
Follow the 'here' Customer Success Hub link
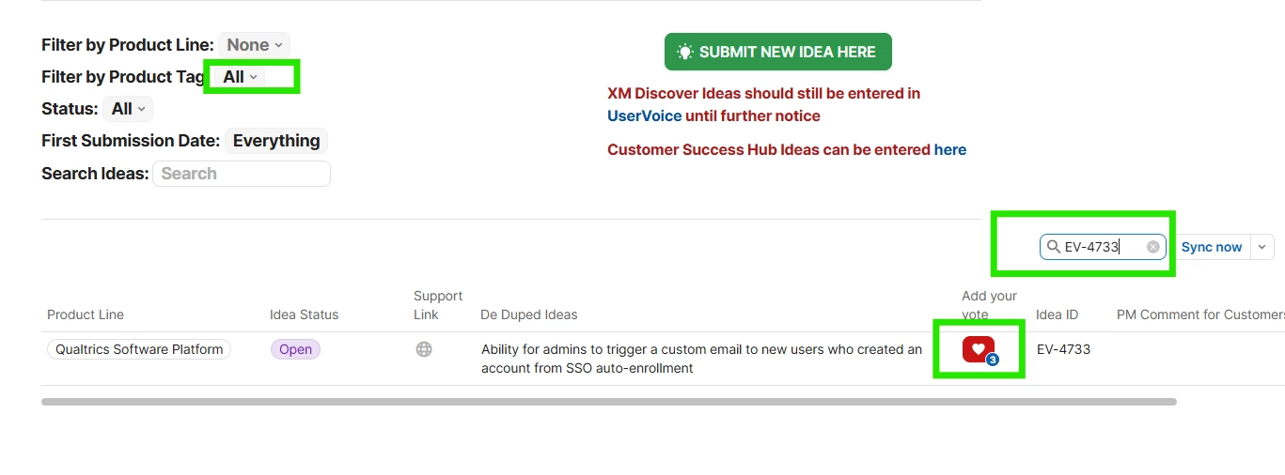[949, 150]
